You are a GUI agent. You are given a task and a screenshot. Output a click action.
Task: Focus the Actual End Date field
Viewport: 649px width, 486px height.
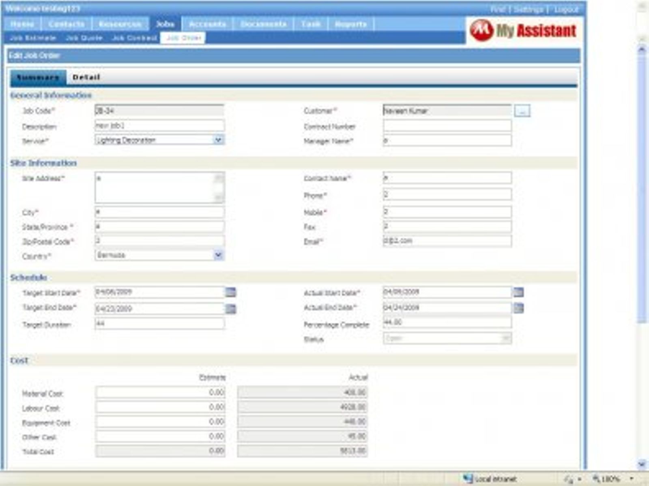447,308
